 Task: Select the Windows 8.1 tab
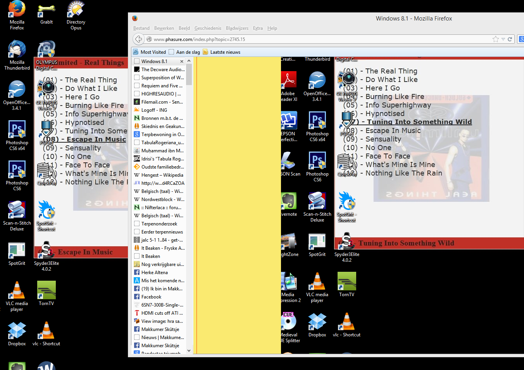coord(159,61)
